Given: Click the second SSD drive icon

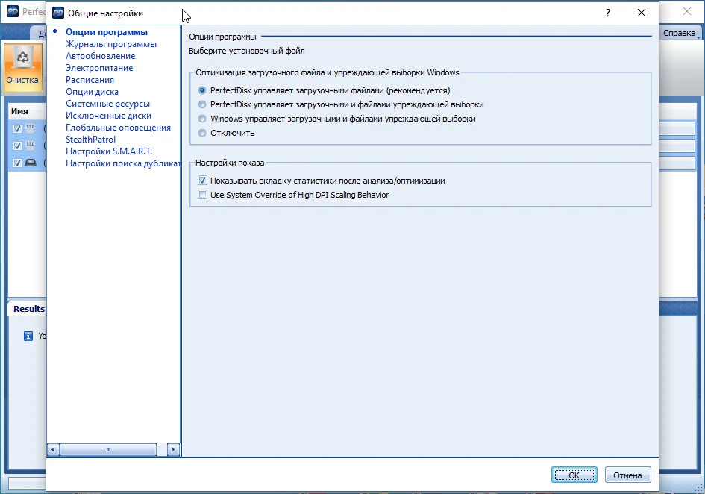Looking at the screenshot, I should [x=30, y=146].
